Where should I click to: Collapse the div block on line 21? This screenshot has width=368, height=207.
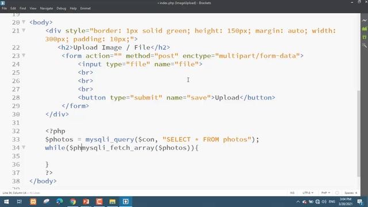coord(24,30)
